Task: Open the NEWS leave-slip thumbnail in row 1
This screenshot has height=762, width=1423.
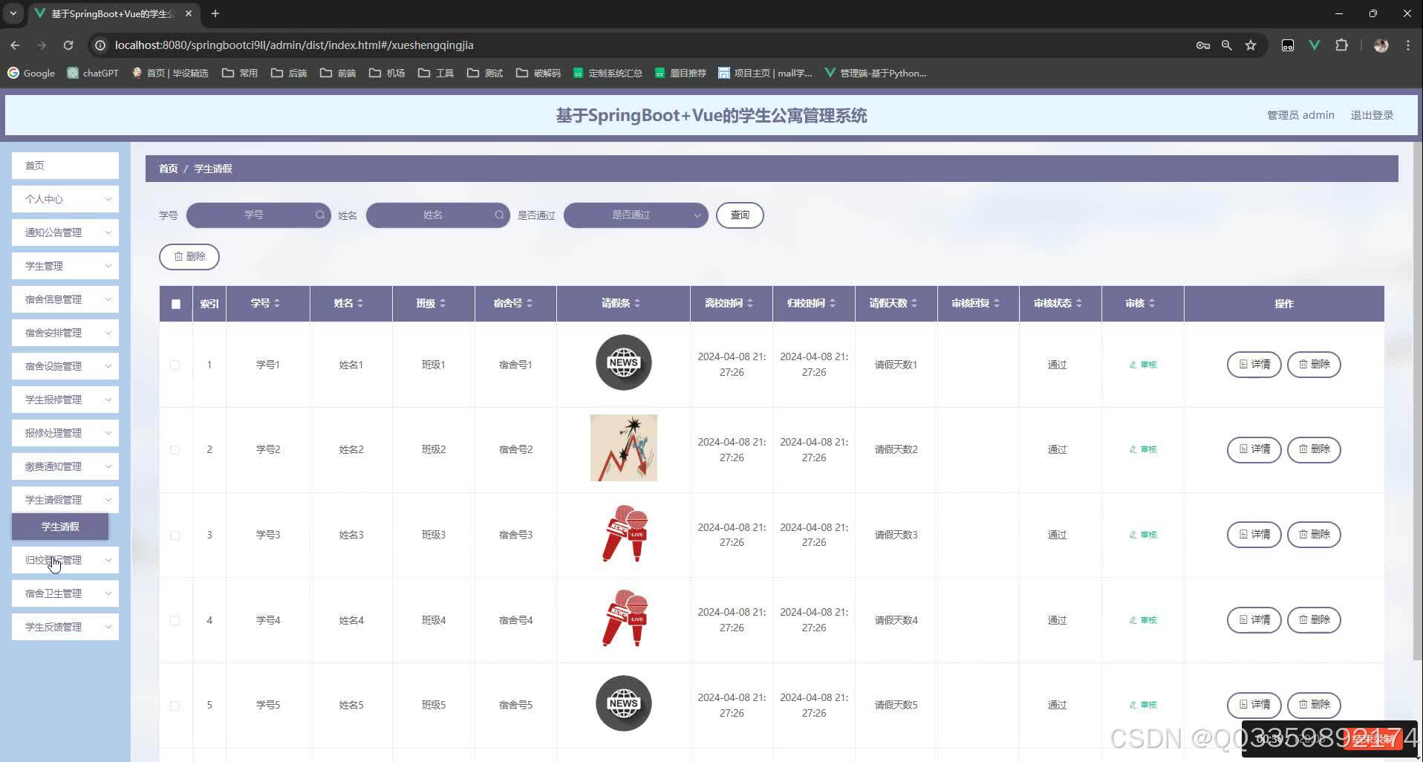Action: [x=624, y=363]
